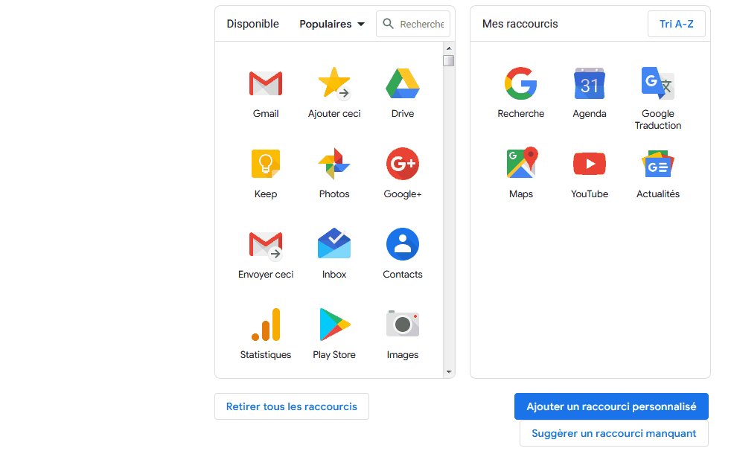This screenshot has height=454, width=734.
Task: Open the Play Store icon
Action: [334, 324]
